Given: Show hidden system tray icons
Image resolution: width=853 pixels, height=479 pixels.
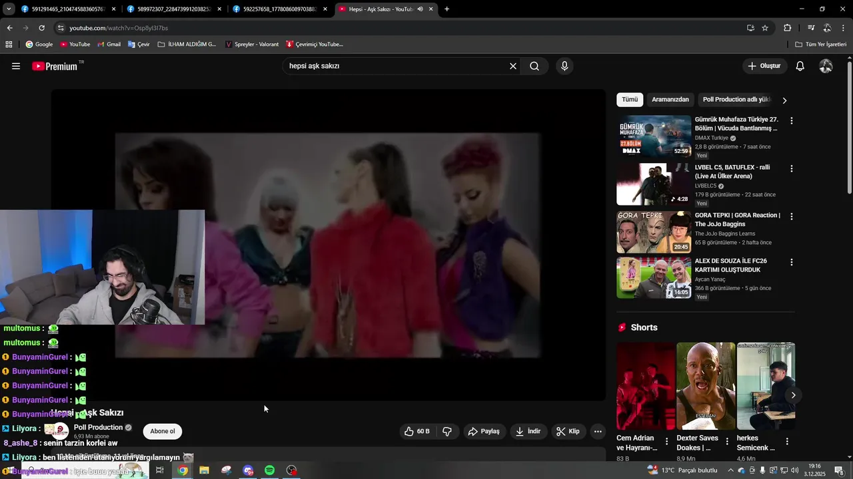Looking at the screenshot, I should [x=730, y=470].
